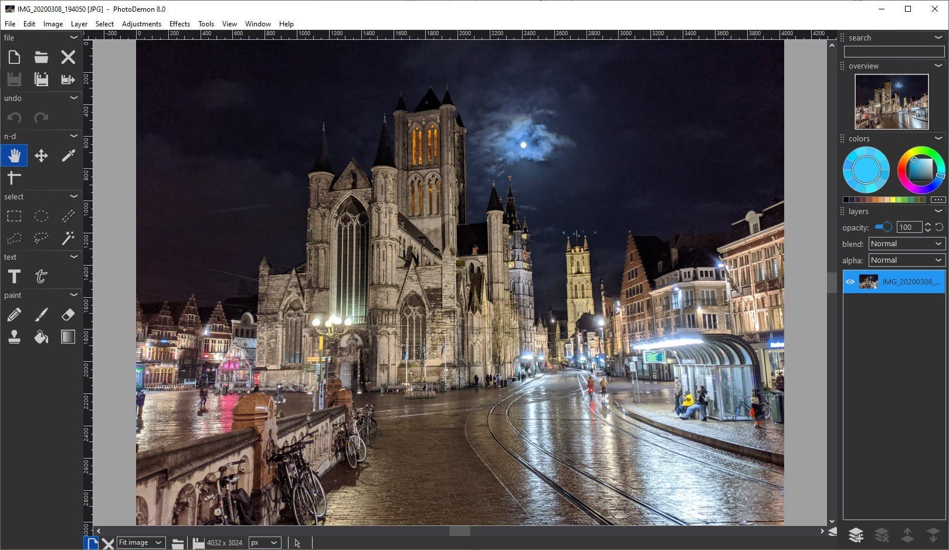Image resolution: width=949 pixels, height=550 pixels.
Task: Select the Gradient tool
Action: click(68, 337)
